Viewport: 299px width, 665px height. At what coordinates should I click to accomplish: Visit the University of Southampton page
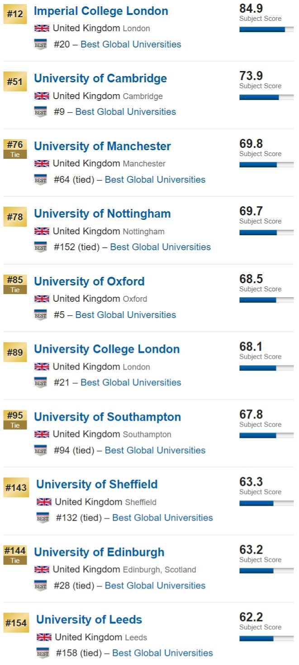tap(108, 417)
